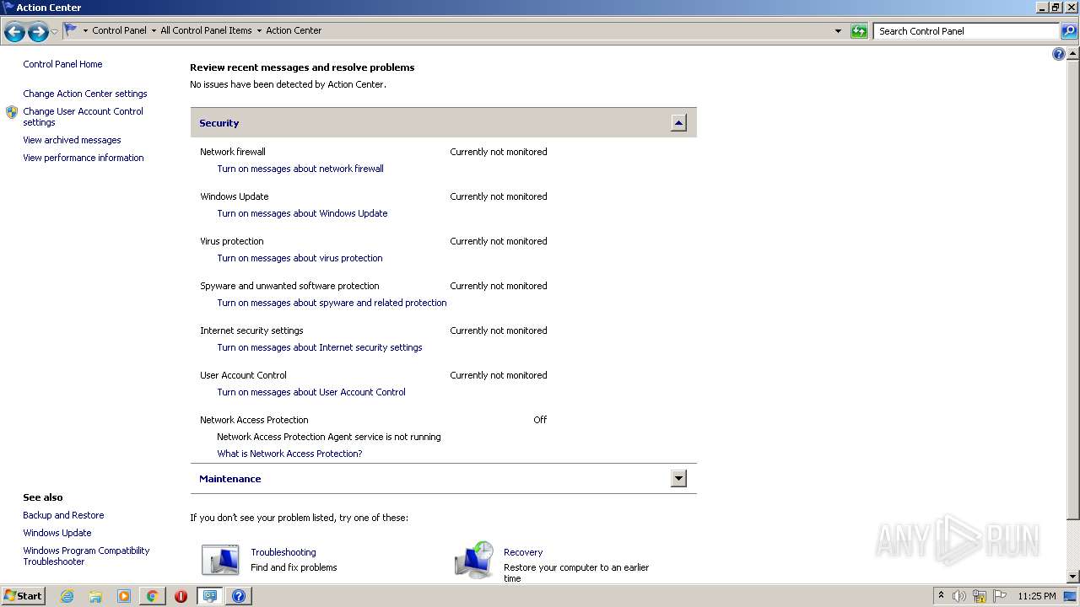Open Windows Update under See also

pos(57,533)
